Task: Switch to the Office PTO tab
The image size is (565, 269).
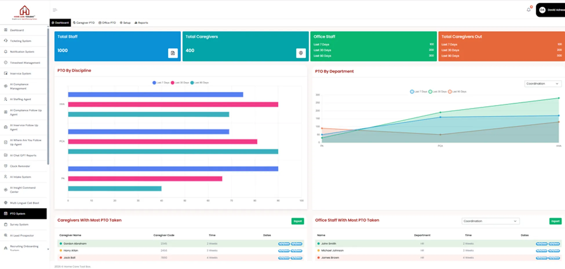Action: pos(107,23)
